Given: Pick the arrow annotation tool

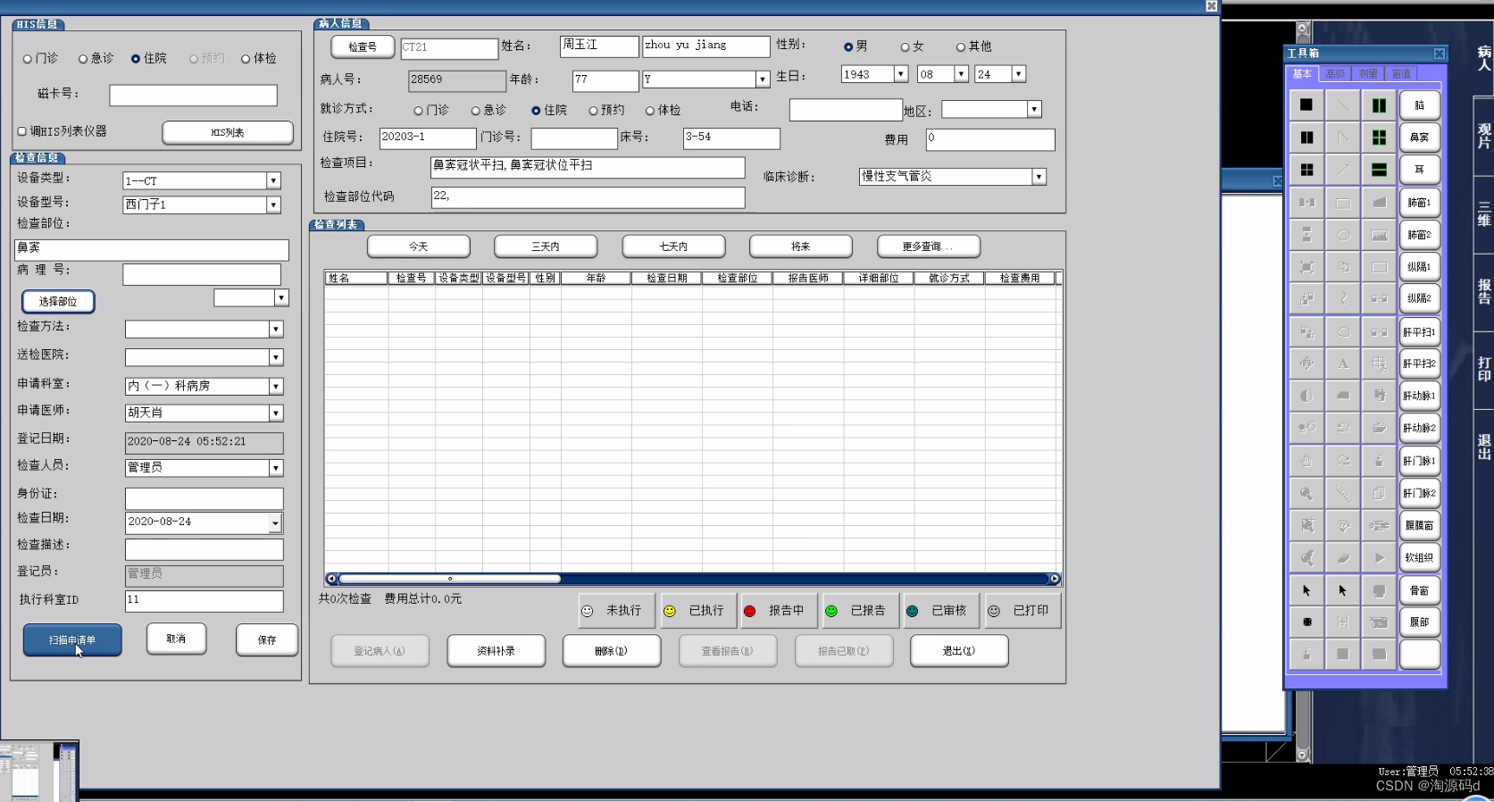Looking at the screenshot, I should pyautogui.click(x=1343, y=170).
